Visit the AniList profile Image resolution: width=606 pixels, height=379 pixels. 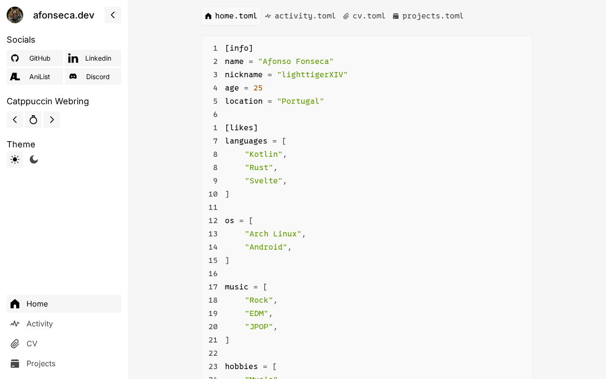[35, 77]
